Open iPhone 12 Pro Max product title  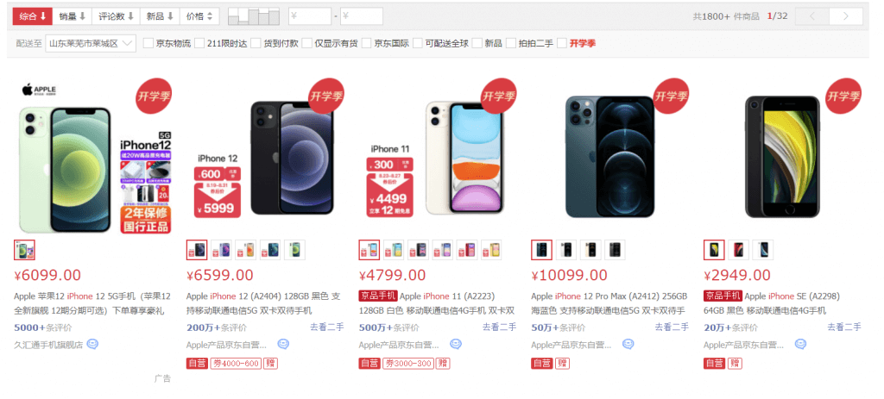(610, 303)
